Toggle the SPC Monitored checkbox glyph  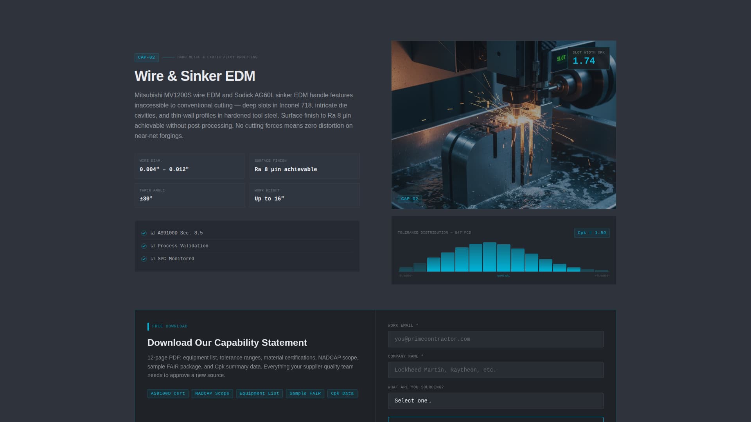[x=153, y=259]
